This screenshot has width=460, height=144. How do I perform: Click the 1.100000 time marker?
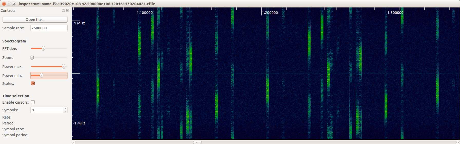(145, 13)
